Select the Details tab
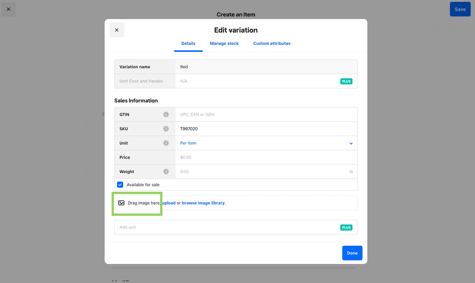 [x=188, y=43]
